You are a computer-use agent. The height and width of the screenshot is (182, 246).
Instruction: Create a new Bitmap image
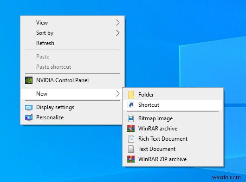(x=173, y=118)
